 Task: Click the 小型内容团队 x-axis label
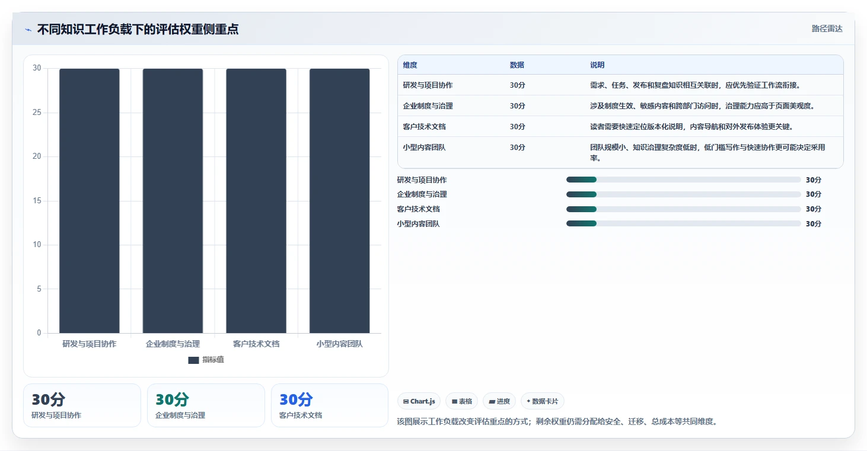[x=339, y=344]
